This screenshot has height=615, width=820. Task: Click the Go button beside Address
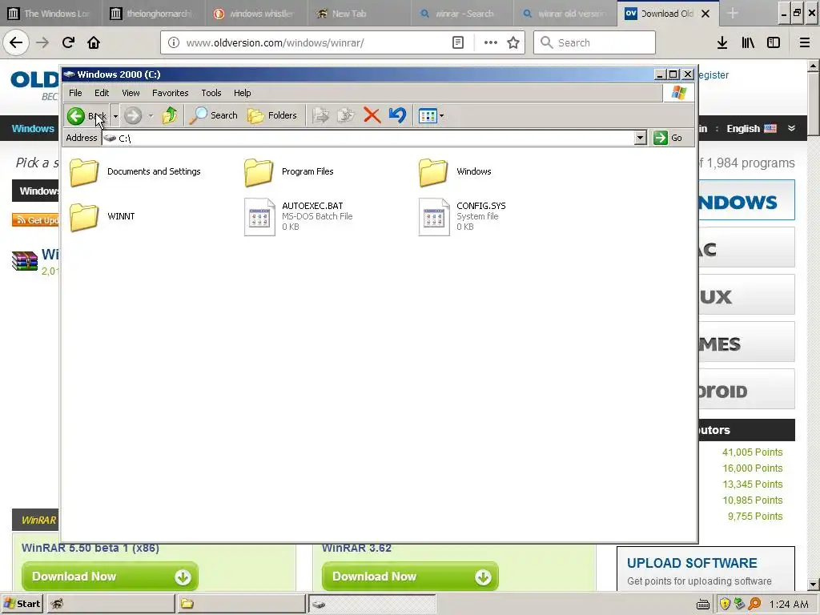tap(668, 138)
